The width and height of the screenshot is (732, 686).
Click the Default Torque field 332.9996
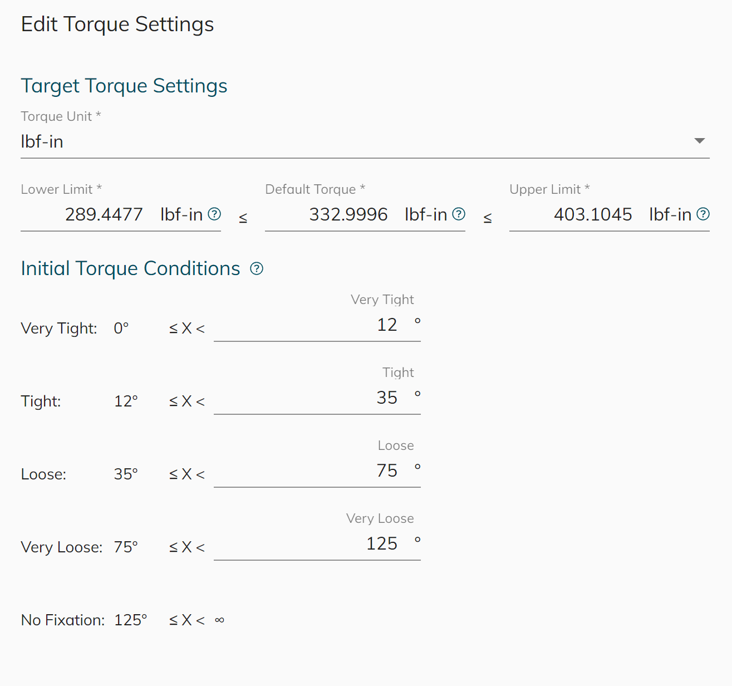pyautogui.click(x=348, y=214)
